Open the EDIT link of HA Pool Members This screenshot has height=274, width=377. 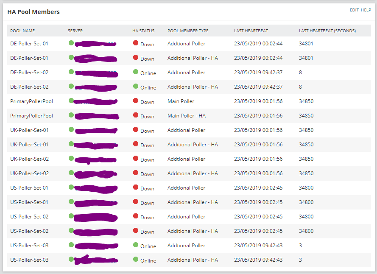pos(354,10)
